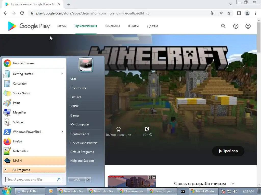Open Notepad++ from the Start menu
The width and height of the screenshot is (261, 195).
point(34,151)
